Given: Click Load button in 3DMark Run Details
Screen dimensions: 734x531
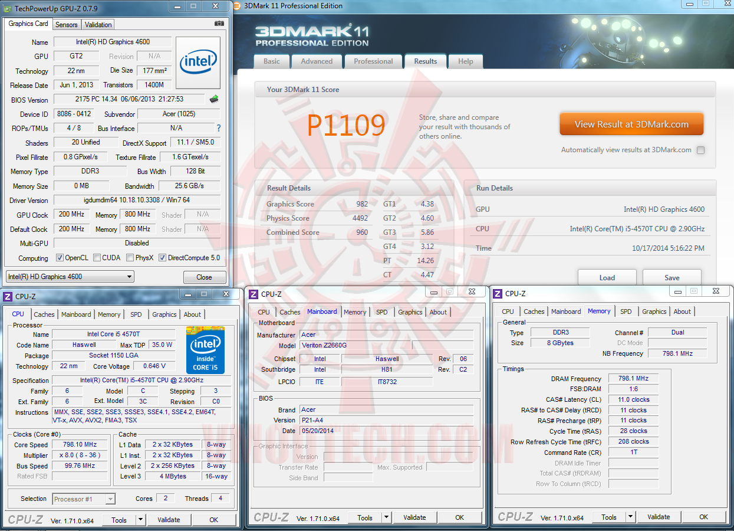Looking at the screenshot, I should [607, 278].
